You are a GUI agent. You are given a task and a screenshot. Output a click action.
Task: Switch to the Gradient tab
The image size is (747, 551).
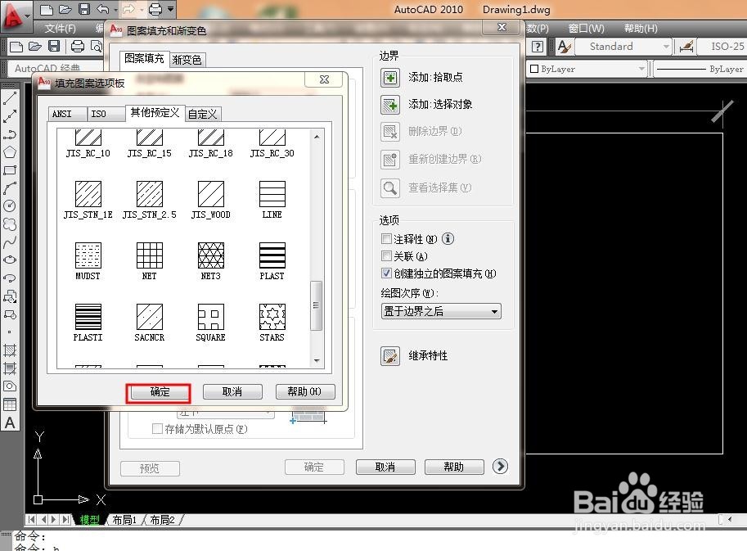click(187, 60)
